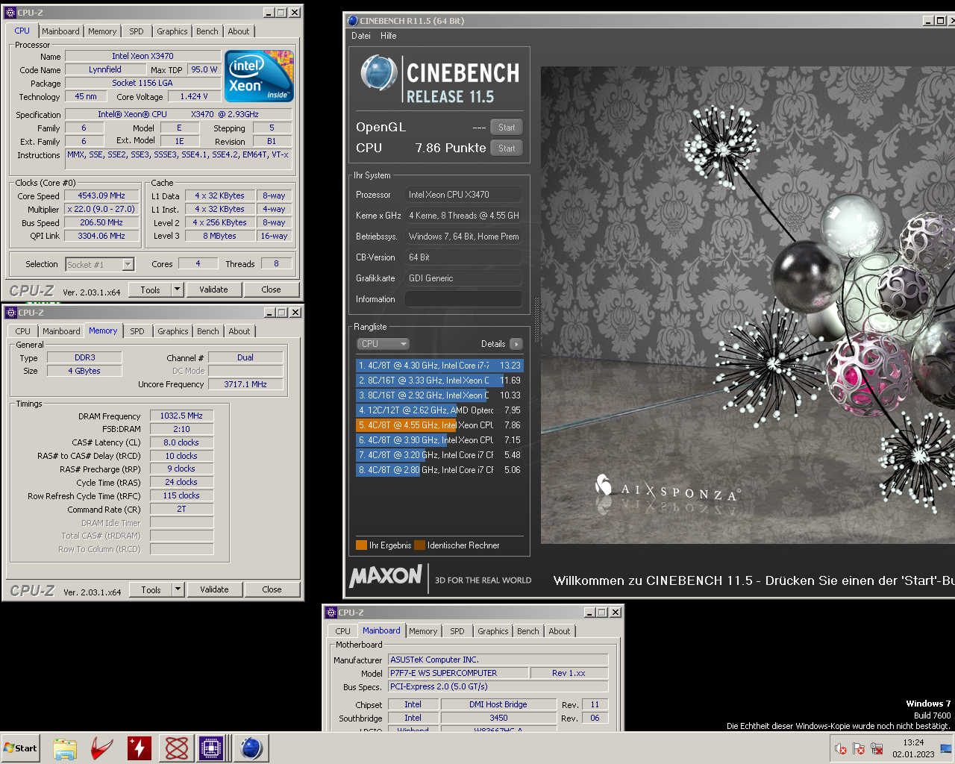Click the Name field Intel Xeon X3470
This screenshot has width=955, height=764.
coord(143,56)
